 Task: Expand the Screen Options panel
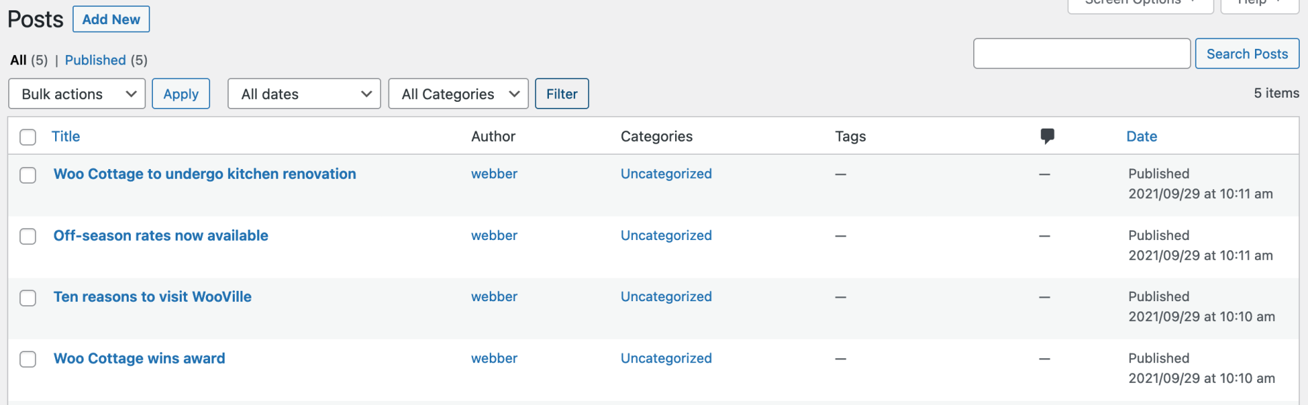point(1140,3)
